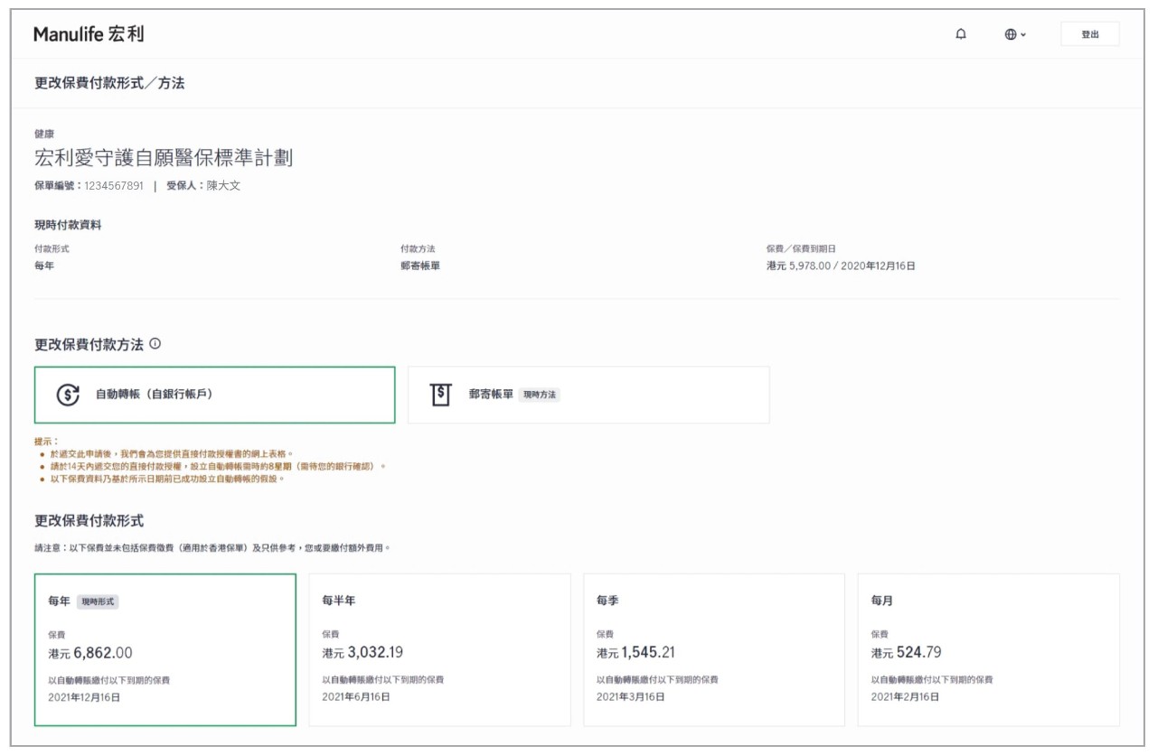Select 郵寄帳單 payment method card
The height and width of the screenshot is (755, 1157).
click(588, 395)
